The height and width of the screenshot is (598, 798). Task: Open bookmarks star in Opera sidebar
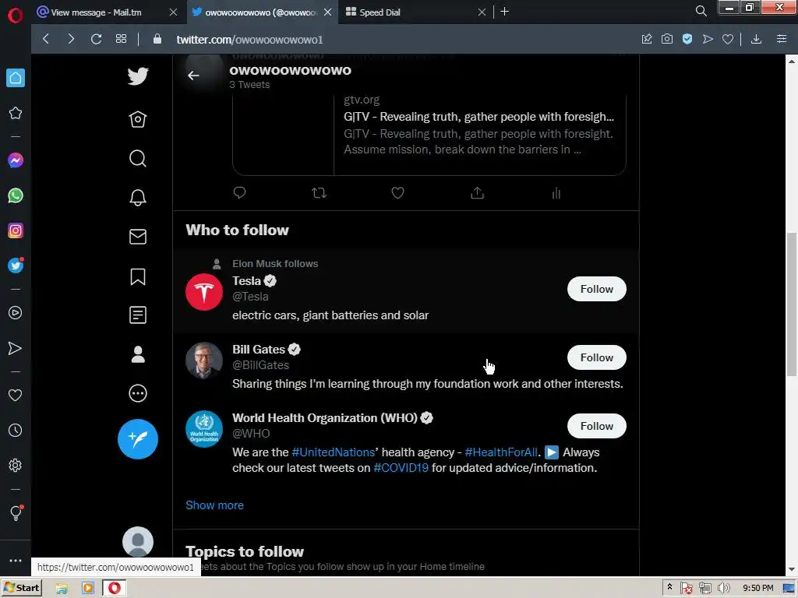[x=16, y=113]
